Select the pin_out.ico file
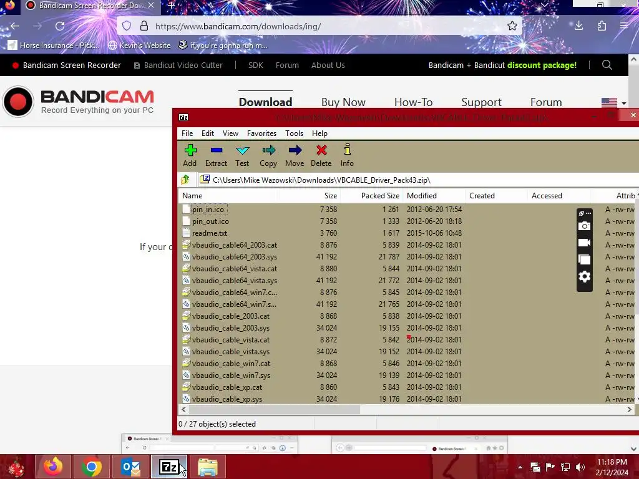 tap(210, 221)
